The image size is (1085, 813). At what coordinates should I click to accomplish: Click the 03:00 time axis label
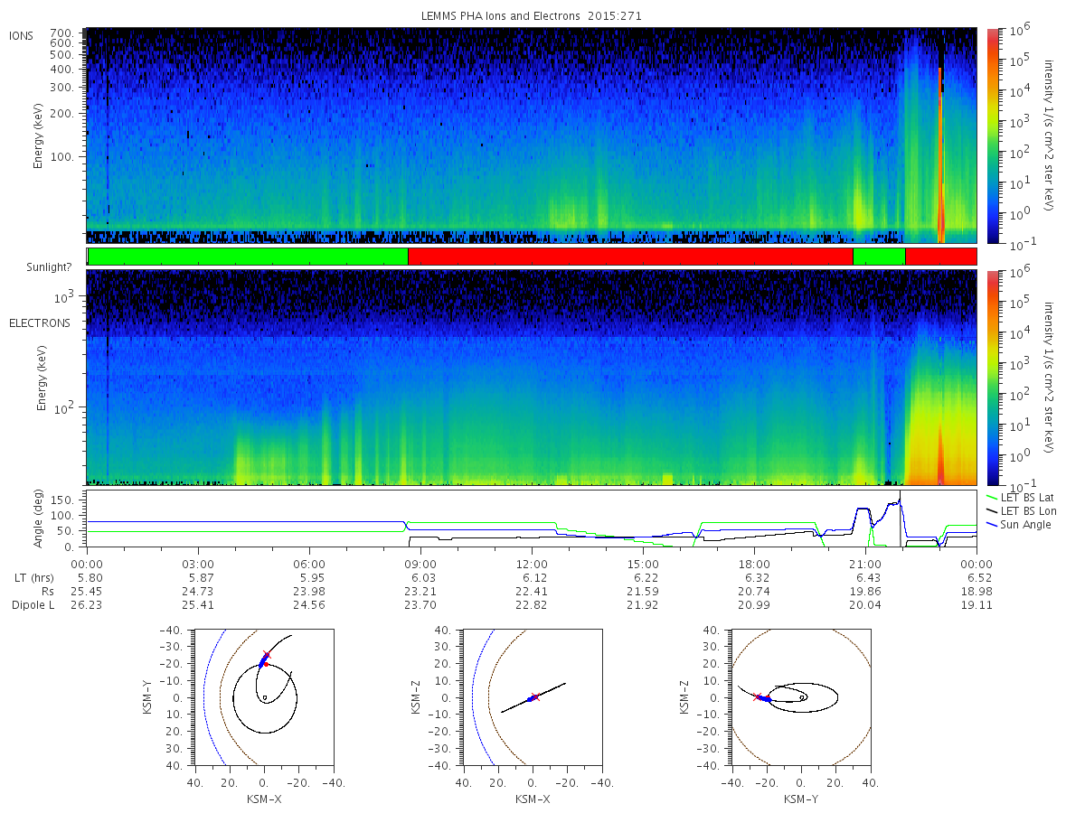(x=198, y=563)
